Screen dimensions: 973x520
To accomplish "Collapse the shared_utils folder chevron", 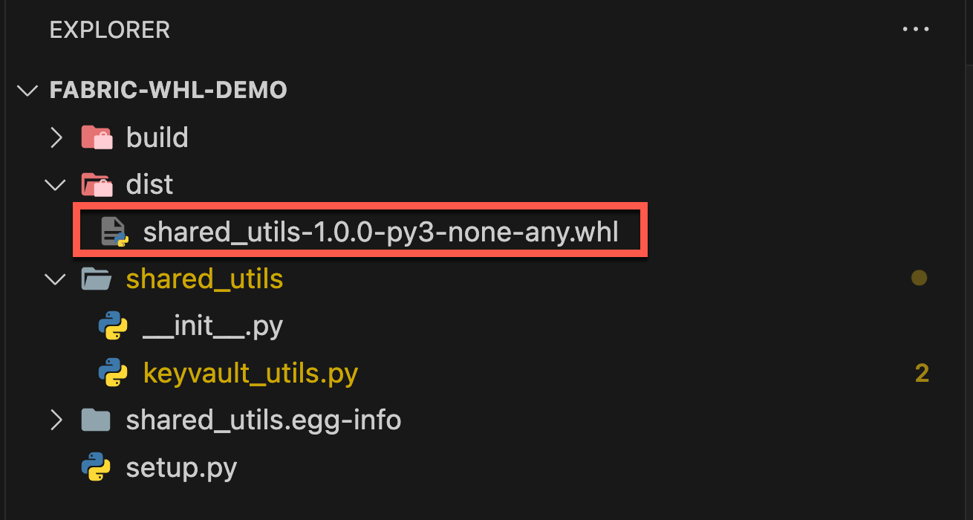I will (56, 279).
